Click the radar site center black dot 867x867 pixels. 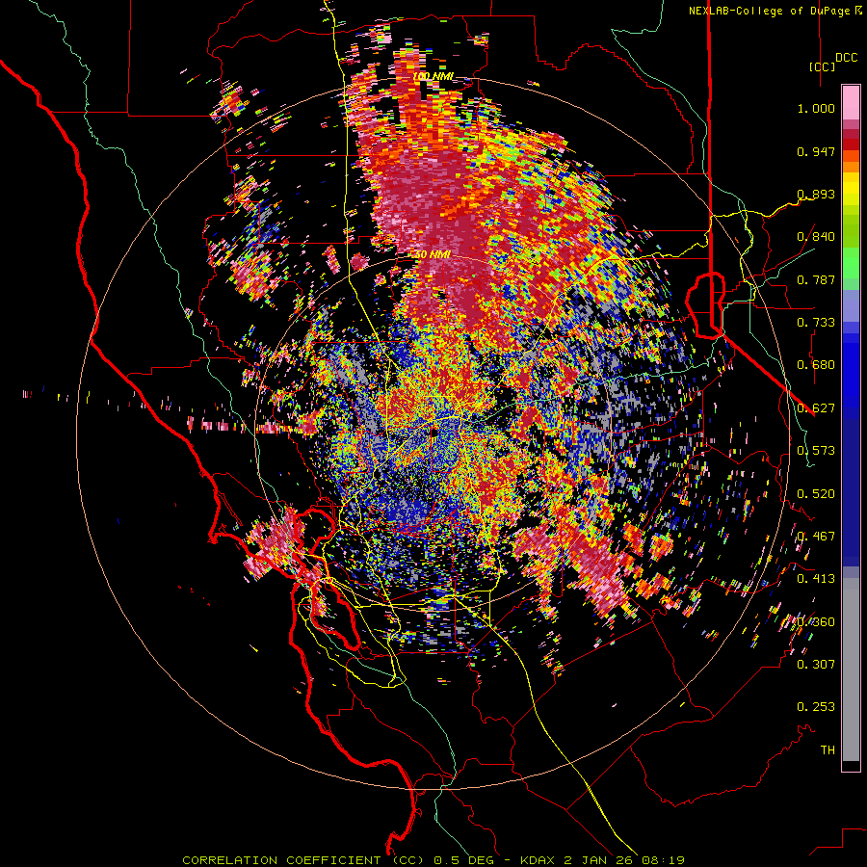pos(433,432)
